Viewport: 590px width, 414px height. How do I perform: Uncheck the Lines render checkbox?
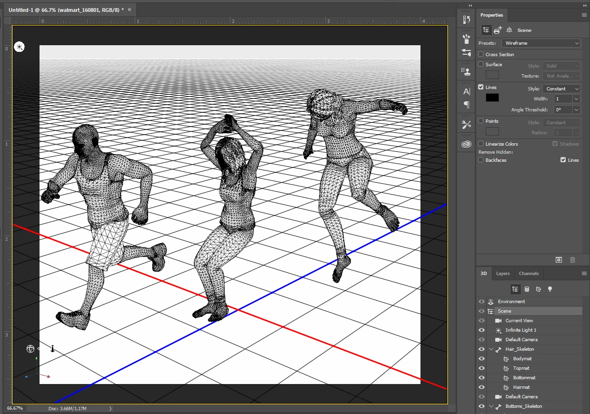point(481,87)
